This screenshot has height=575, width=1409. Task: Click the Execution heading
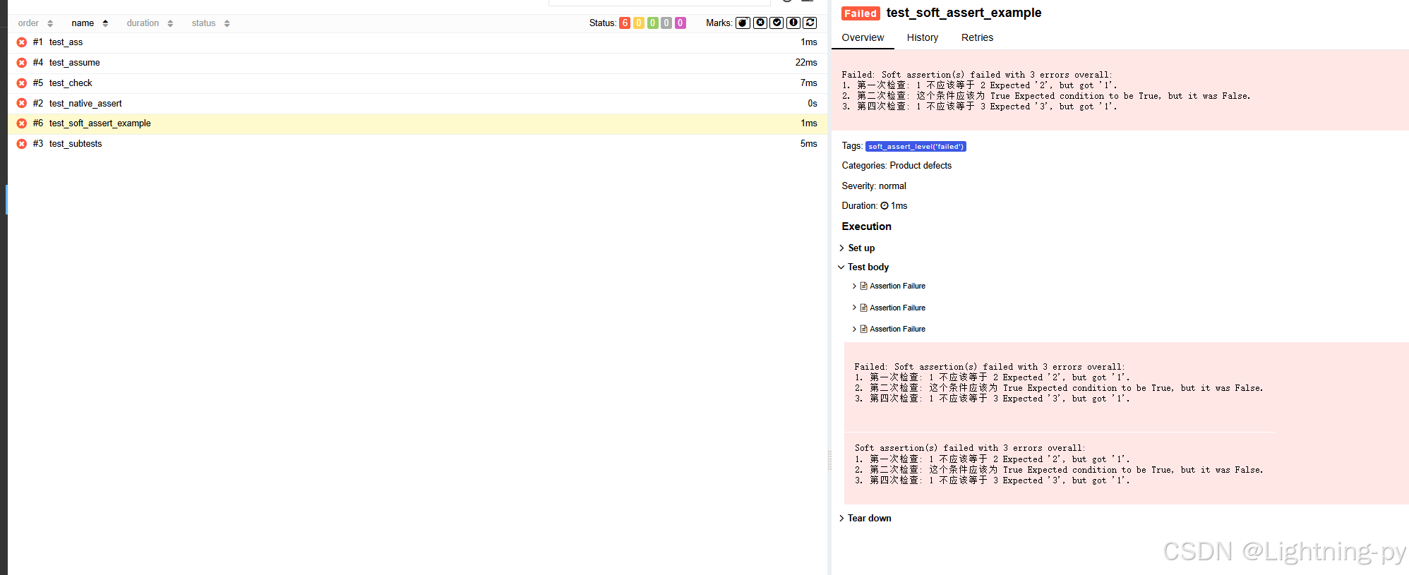866,226
